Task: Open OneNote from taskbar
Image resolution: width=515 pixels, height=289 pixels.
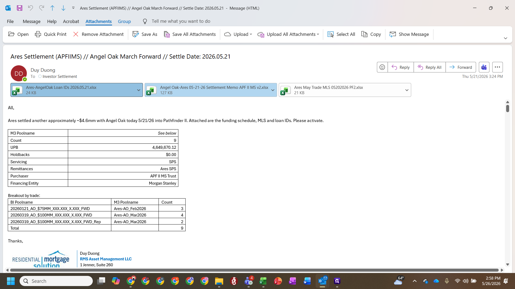Action: 293,281
